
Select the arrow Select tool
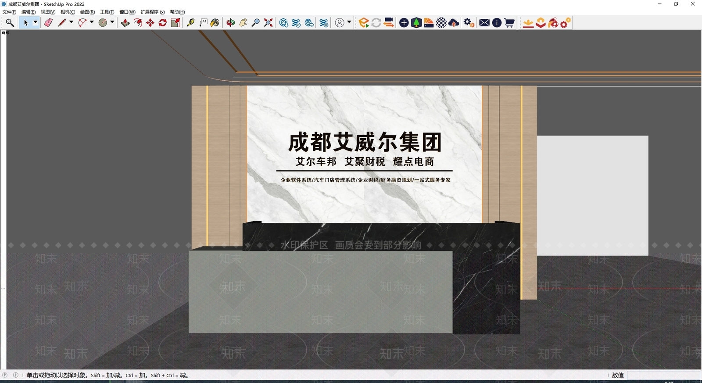[x=25, y=23]
